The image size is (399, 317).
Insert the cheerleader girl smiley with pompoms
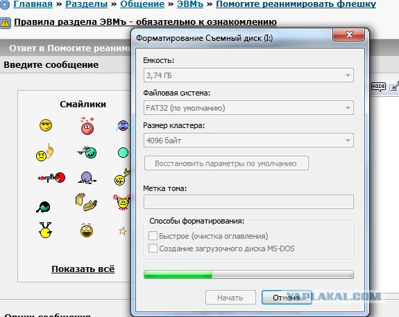tap(122, 202)
